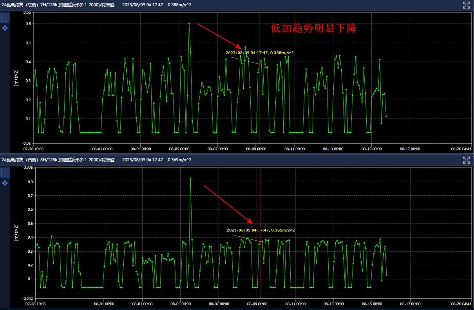Click the tallest spike point in the bottom chart
The height and width of the screenshot is (310, 474).
[190, 178]
